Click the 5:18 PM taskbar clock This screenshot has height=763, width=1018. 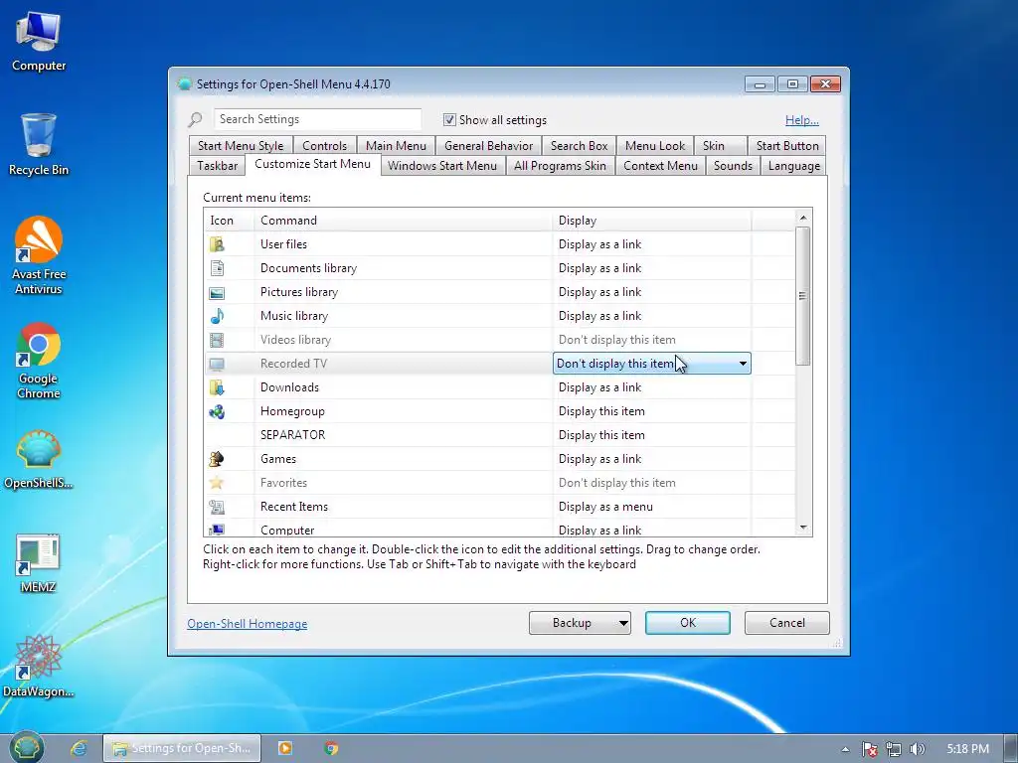[x=967, y=749]
